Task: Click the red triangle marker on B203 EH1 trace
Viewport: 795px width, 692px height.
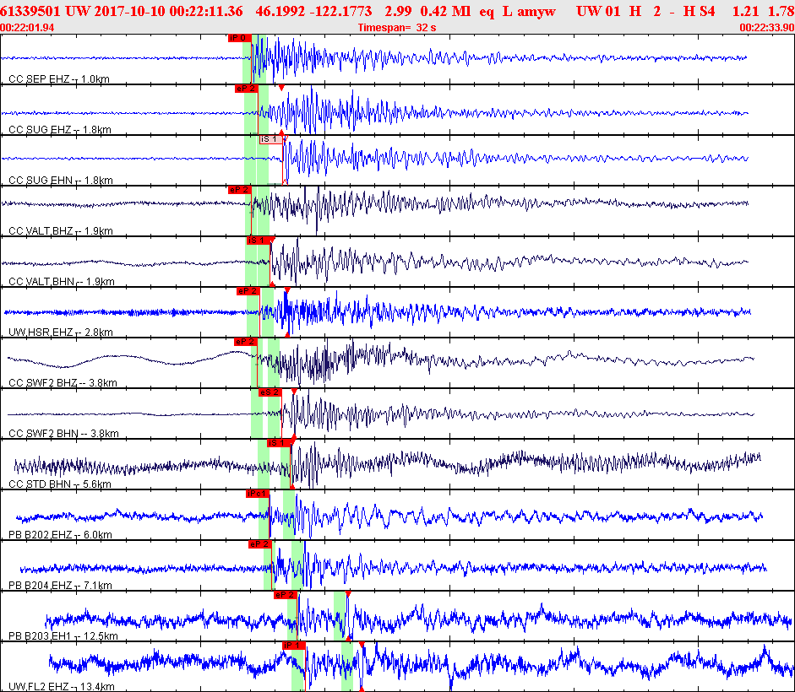Action: click(348, 594)
